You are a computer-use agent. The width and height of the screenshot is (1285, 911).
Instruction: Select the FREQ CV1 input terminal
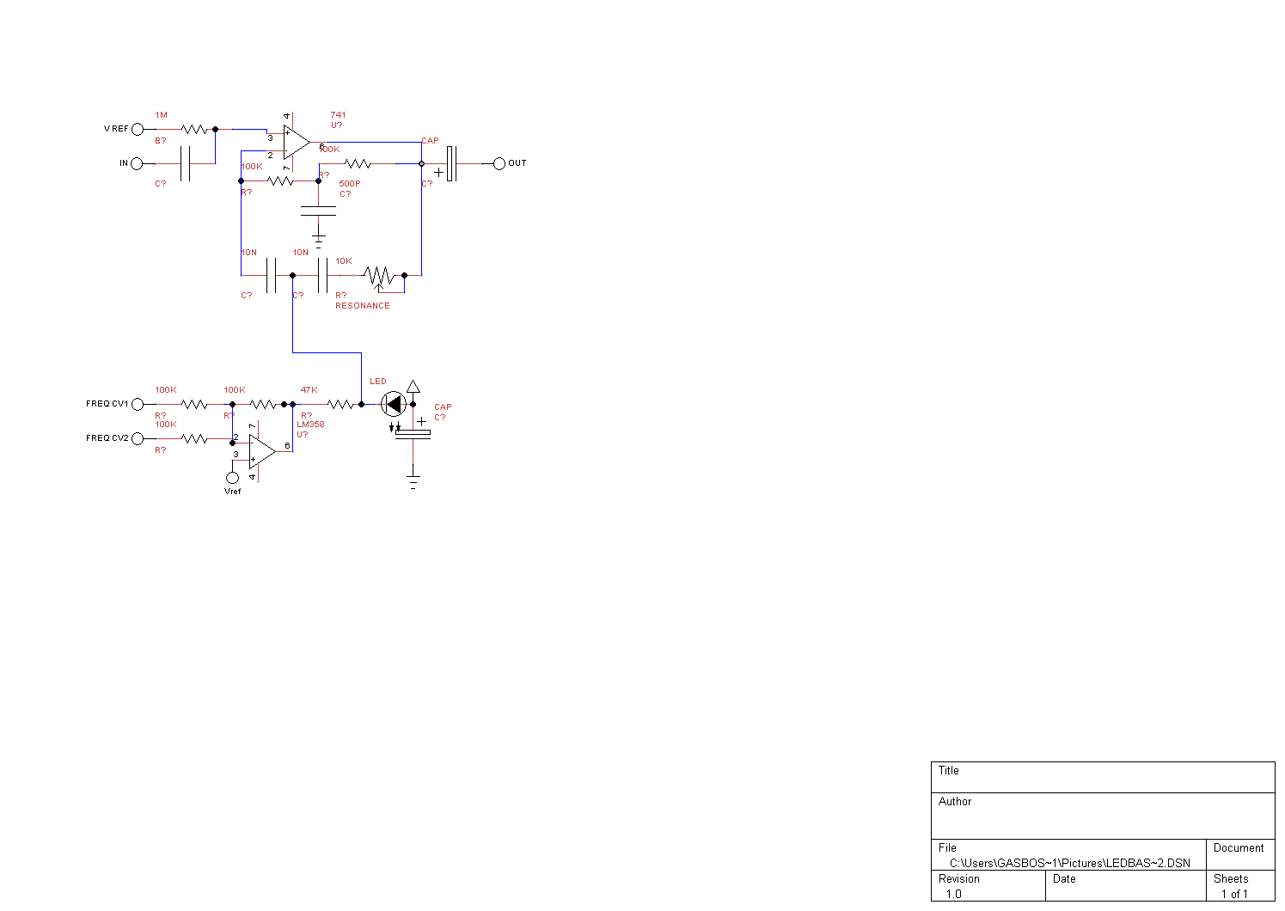click(138, 404)
